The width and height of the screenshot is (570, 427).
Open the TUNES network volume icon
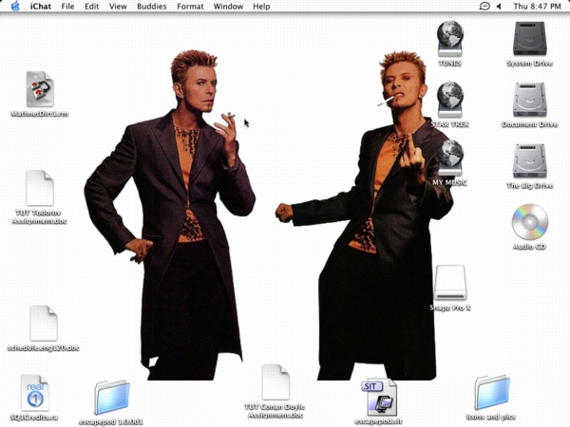pos(449,39)
